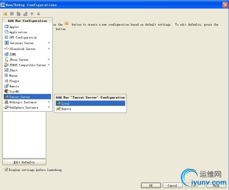Click the Remote configuration icon in the main menu
Viewport: 229px width, 190px height.
7,86
